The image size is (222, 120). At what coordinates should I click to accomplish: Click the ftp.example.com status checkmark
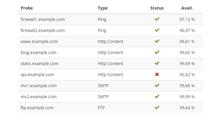157,107
